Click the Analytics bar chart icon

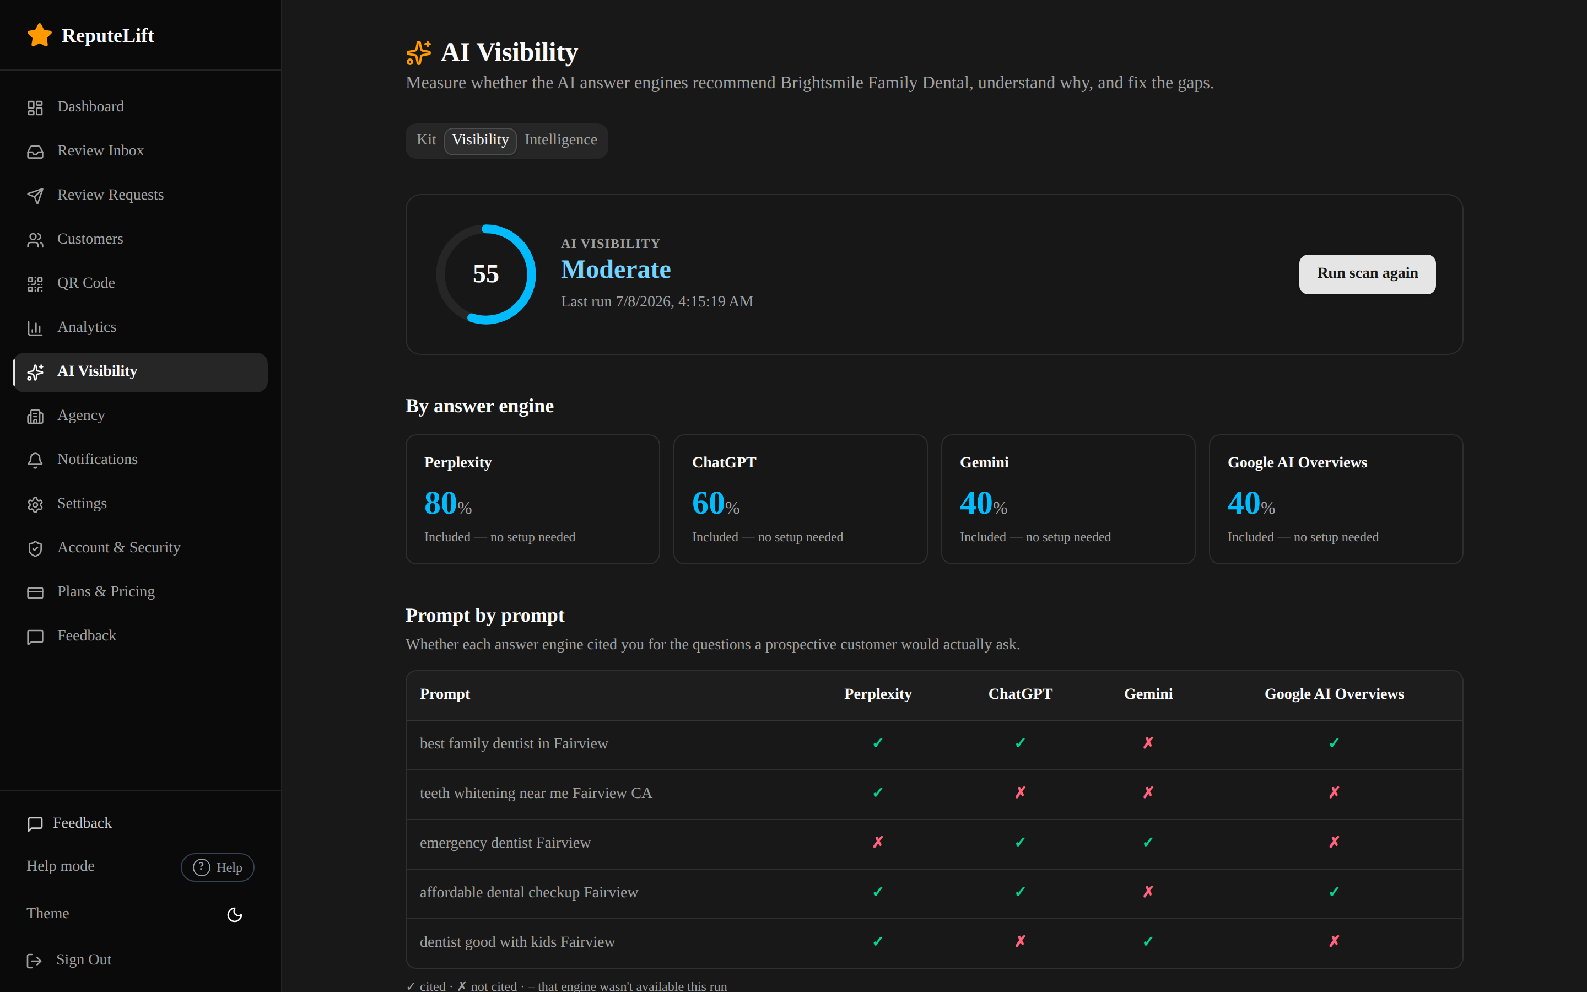coord(35,327)
